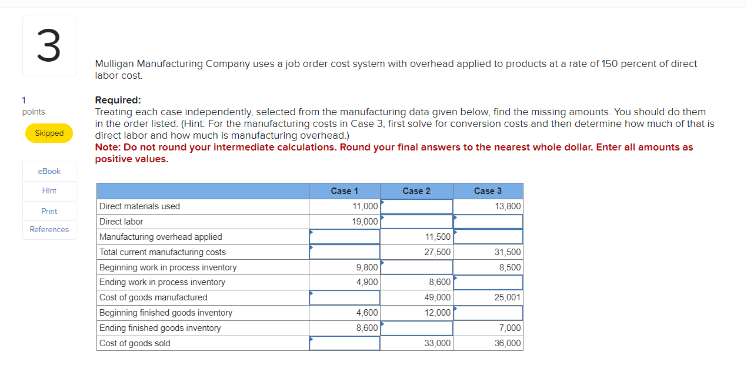Click the Direct labor row label
Screen dimensions: 747x375
[121, 222]
